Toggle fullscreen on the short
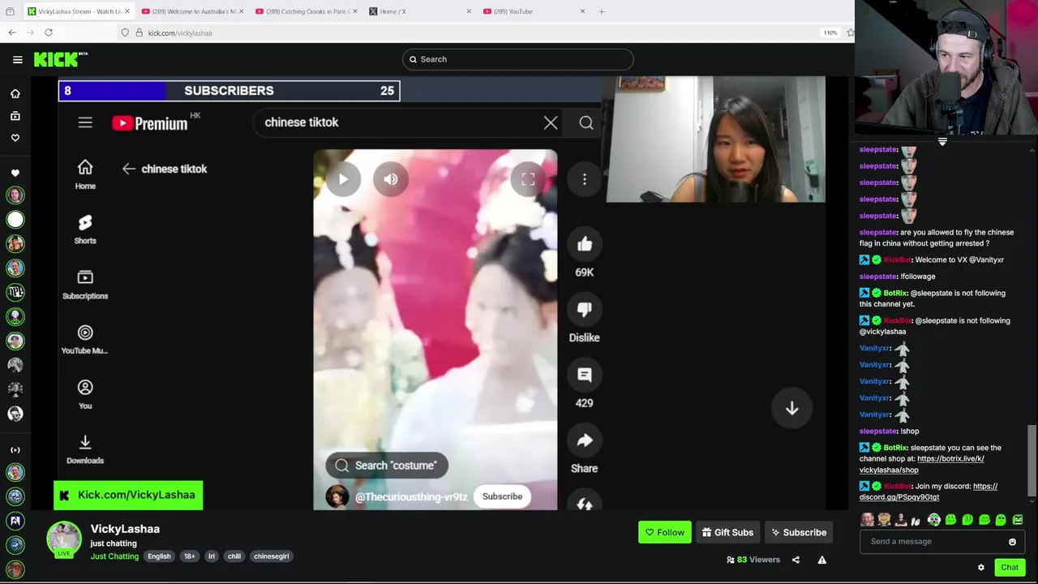Viewport: 1038px width, 584px height. 528,179
